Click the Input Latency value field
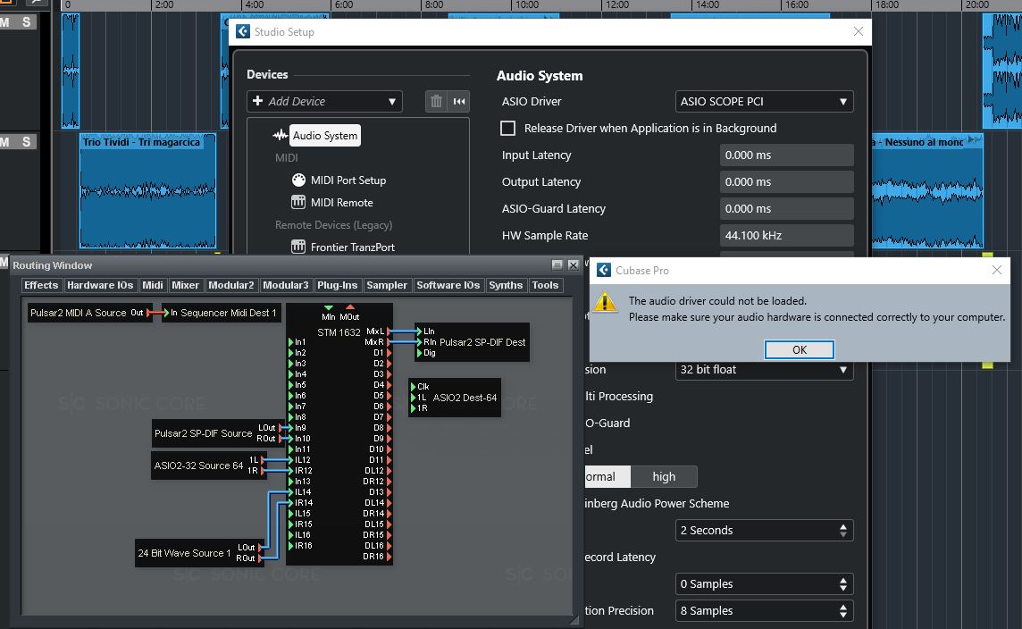The image size is (1022, 629). (787, 155)
